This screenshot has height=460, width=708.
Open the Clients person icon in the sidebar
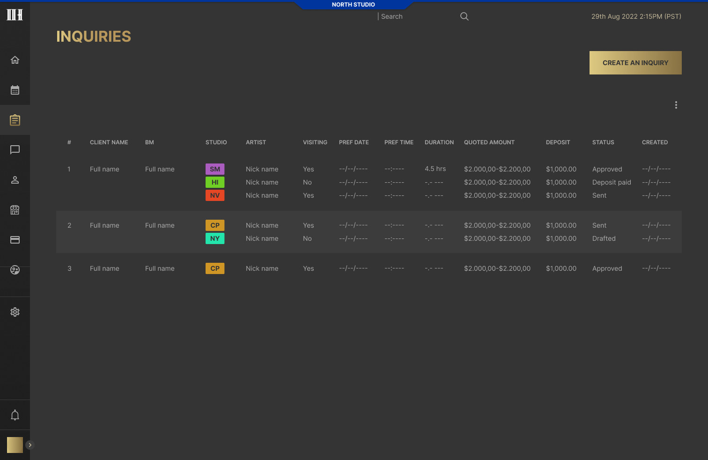15,180
